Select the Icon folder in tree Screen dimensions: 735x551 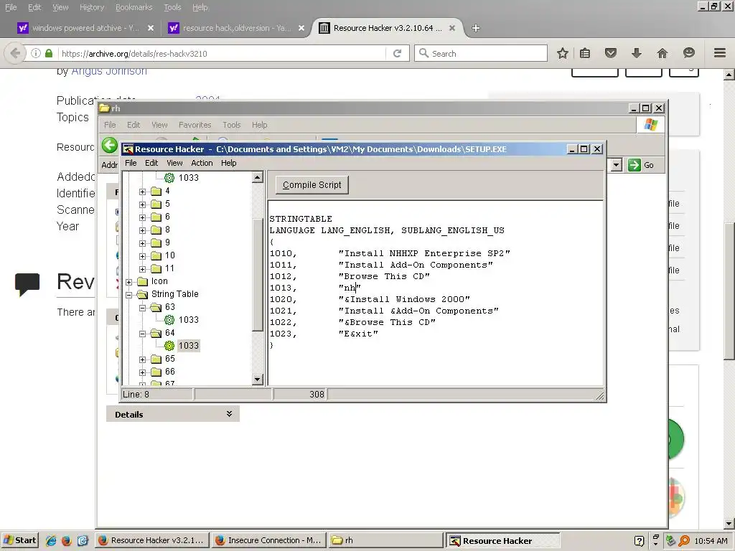143,281
